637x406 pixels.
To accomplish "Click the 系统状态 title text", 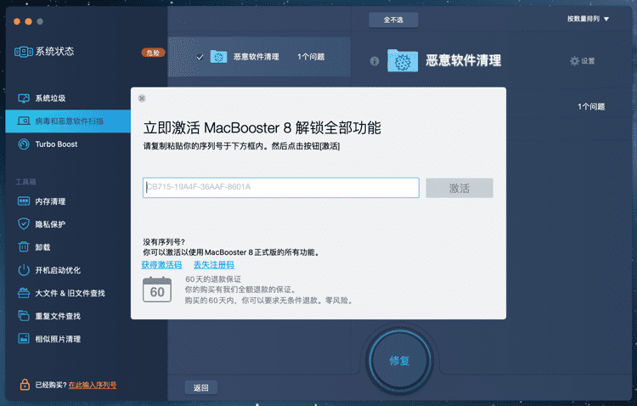I will point(55,51).
